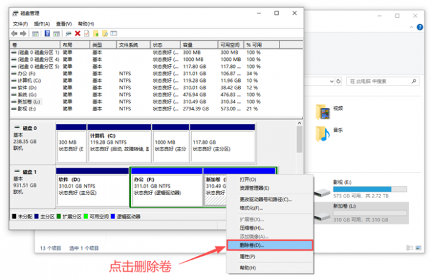
Task: Switch Explorer to details view icon at bottom right
Action: (410, 248)
